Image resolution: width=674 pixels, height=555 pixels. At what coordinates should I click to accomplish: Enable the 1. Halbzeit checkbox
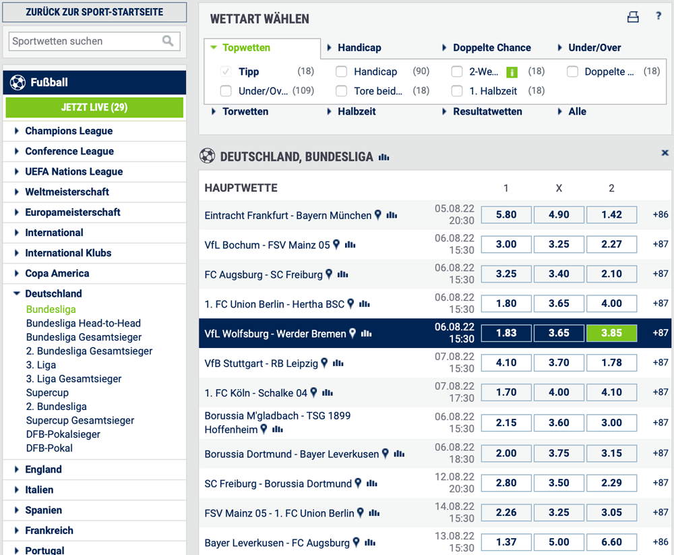click(457, 91)
